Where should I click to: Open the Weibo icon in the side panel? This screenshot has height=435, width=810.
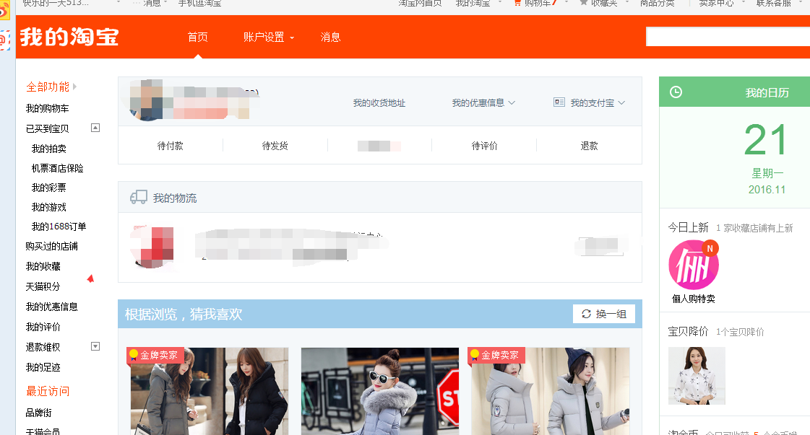4,10
